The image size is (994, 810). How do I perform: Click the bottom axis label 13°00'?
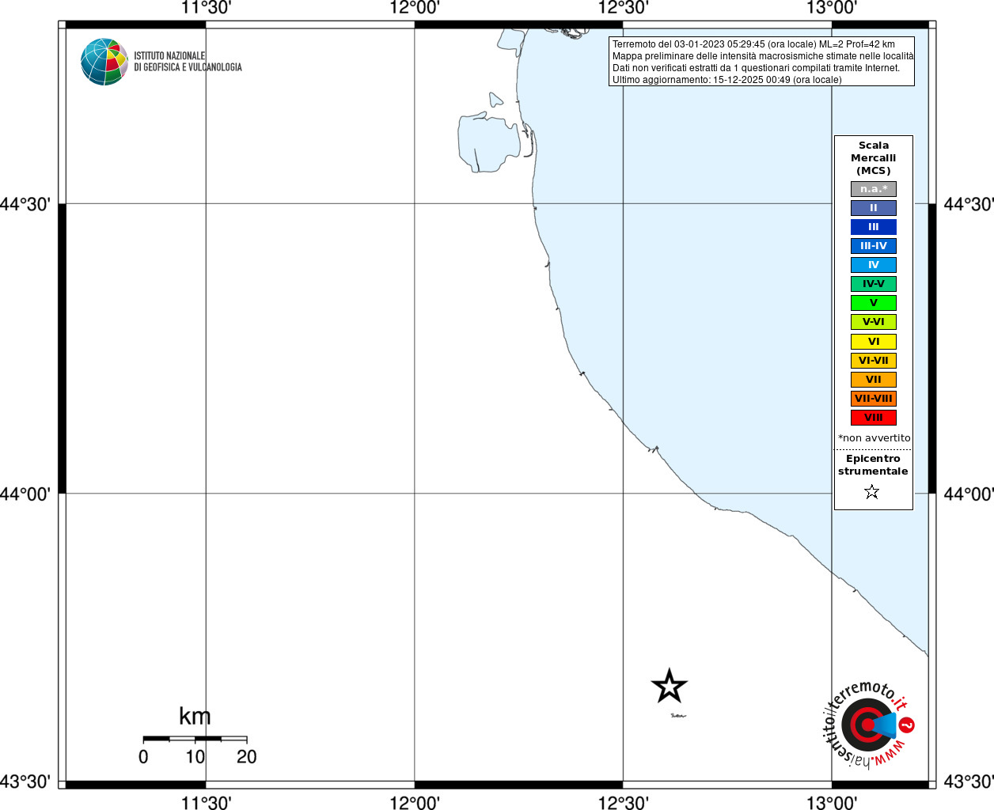832,802
